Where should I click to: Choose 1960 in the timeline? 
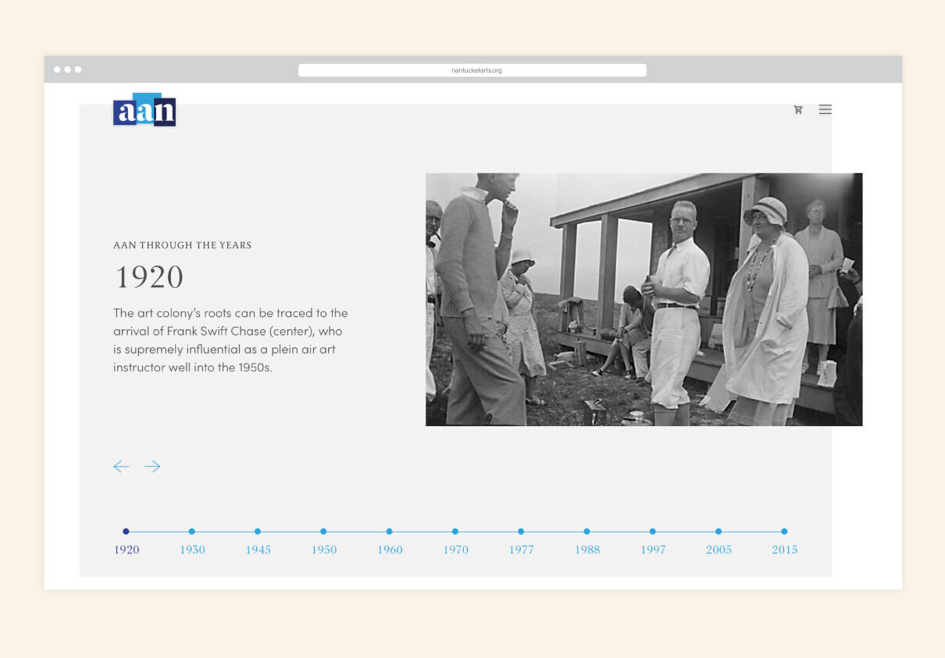tap(390, 532)
